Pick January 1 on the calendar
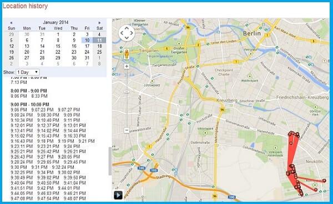The image size is (333, 204). [x=58, y=34]
